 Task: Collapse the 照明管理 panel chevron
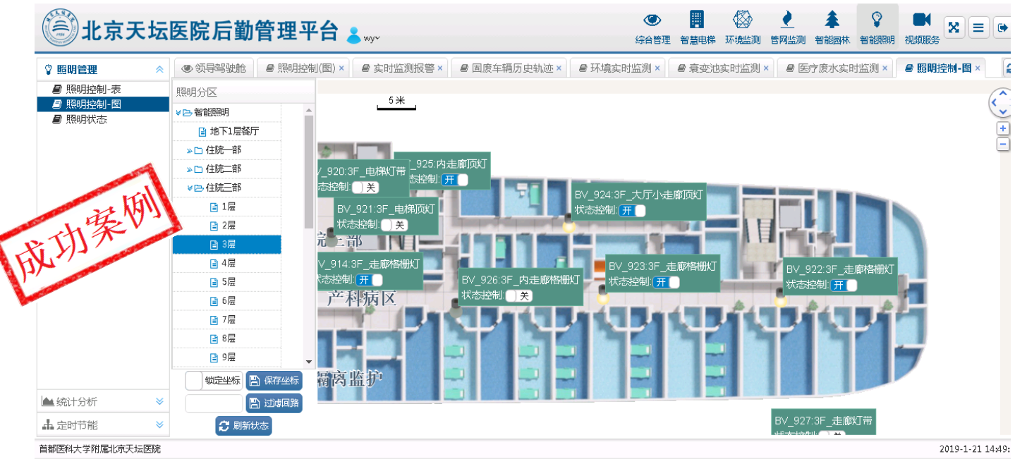[159, 69]
